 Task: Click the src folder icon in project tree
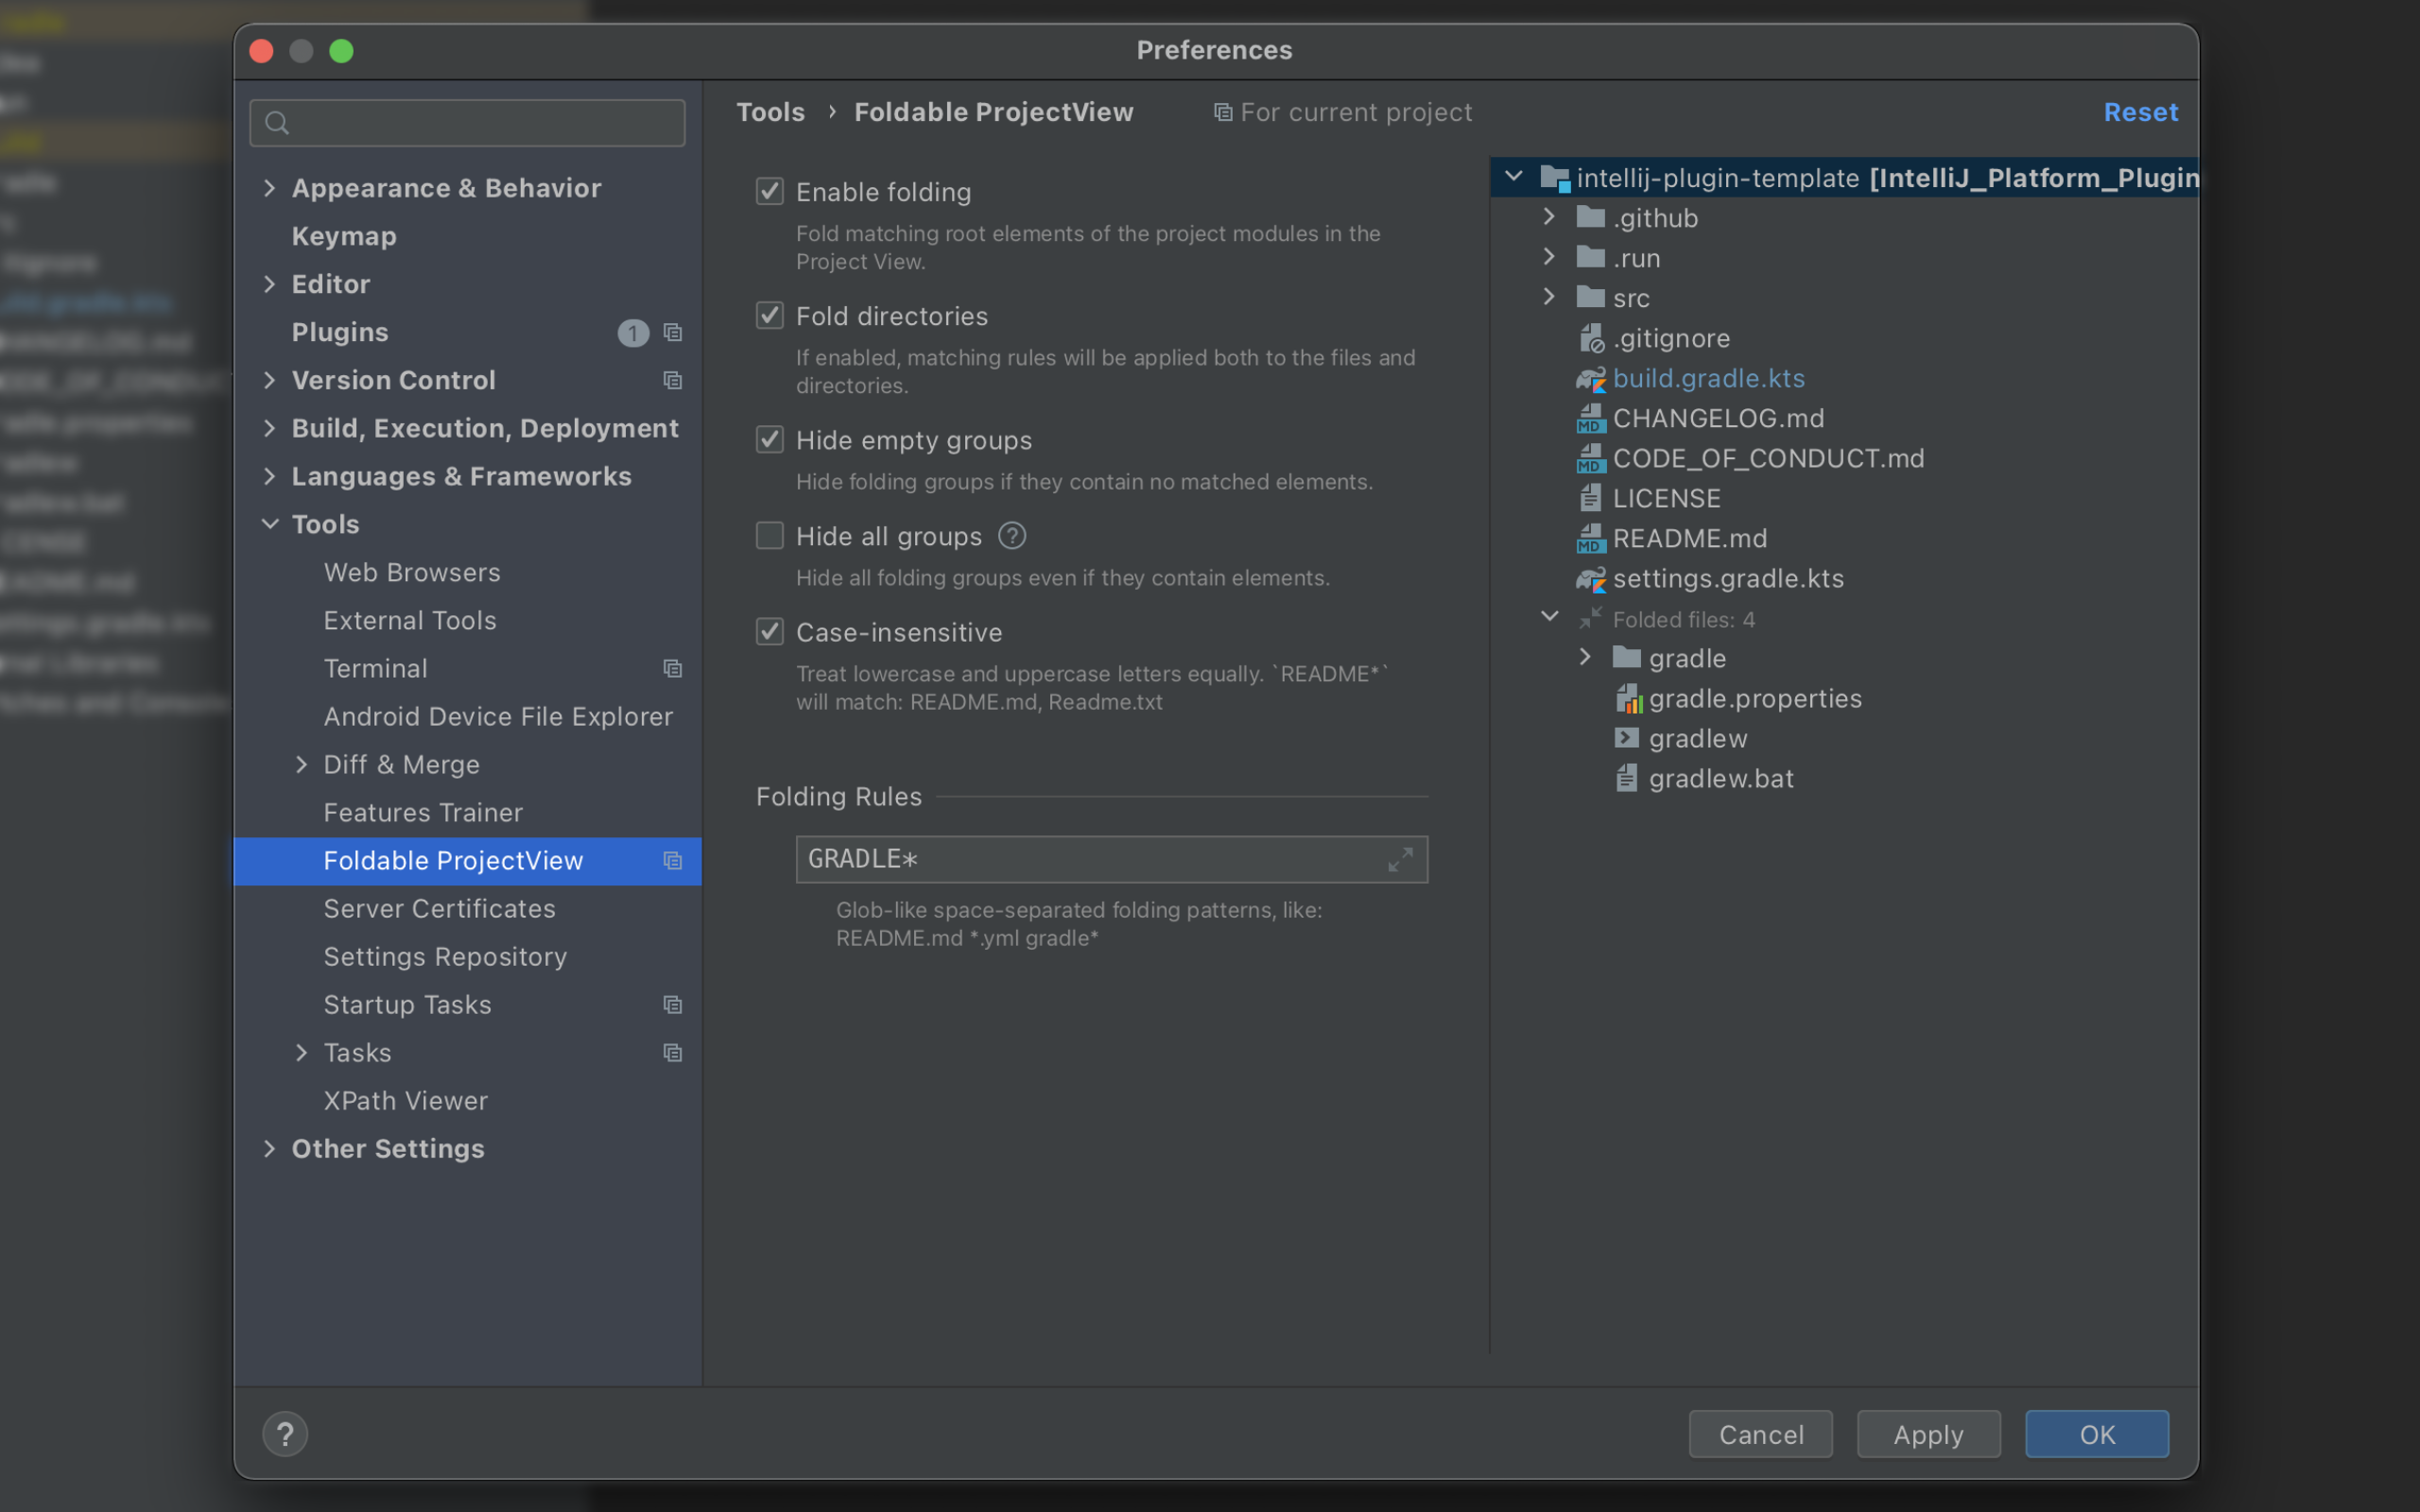[x=1587, y=296]
